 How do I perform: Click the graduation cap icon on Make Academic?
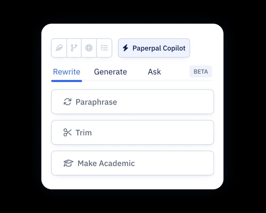[x=68, y=163]
